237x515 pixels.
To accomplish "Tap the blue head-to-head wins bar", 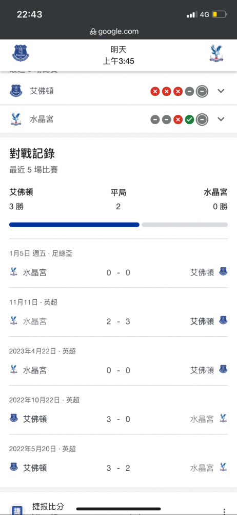I will pyautogui.click(x=74, y=225).
